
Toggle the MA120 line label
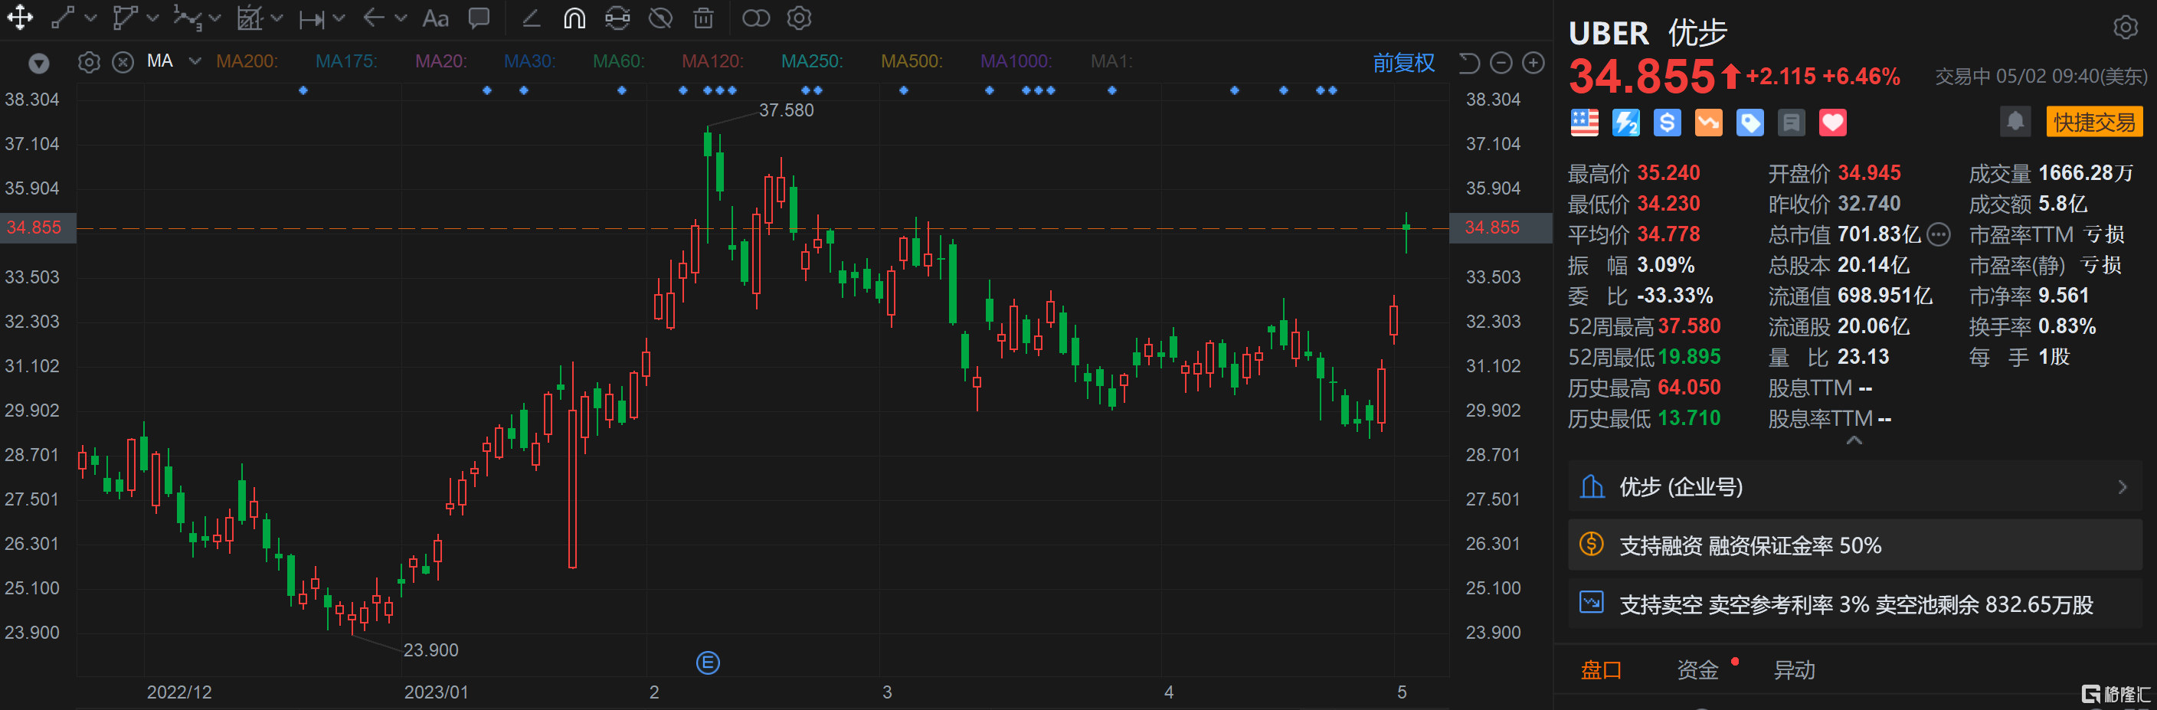point(712,61)
